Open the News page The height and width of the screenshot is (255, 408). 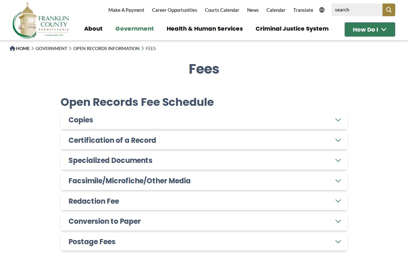(253, 10)
